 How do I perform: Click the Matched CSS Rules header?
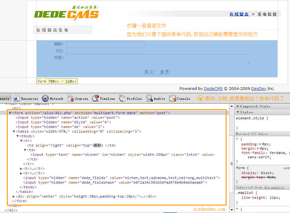coord(252,134)
